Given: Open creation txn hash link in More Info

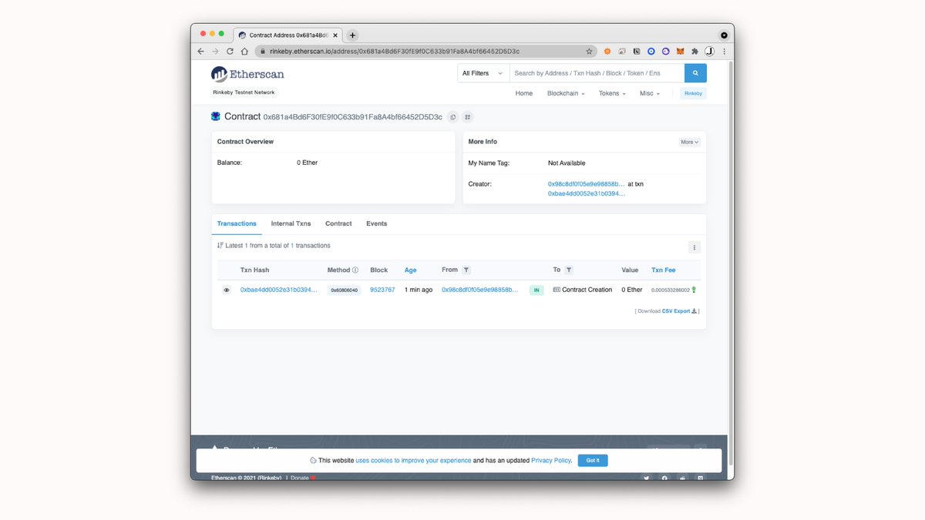Looking at the screenshot, I should pyautogui.click(x=586, y=193).
